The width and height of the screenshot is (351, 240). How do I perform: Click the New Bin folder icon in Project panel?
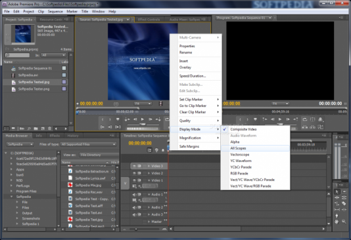coord(35,129)
